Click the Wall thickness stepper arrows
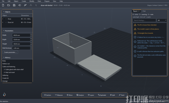Image resolution: width=169 pixels, height=103 pixels. pyautogui.click(x=31, y=48)
